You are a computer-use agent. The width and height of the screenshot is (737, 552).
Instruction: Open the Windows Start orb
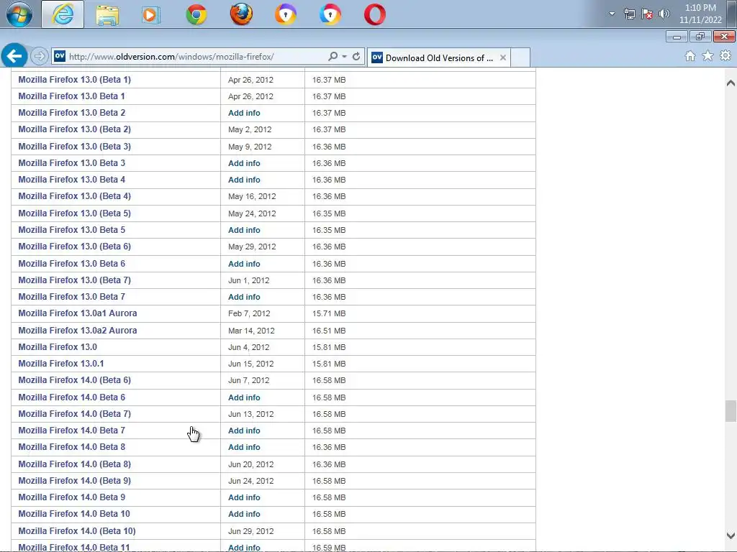19,14
